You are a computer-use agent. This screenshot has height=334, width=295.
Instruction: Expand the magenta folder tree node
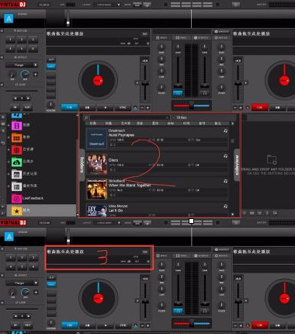(x=9, y=126)
